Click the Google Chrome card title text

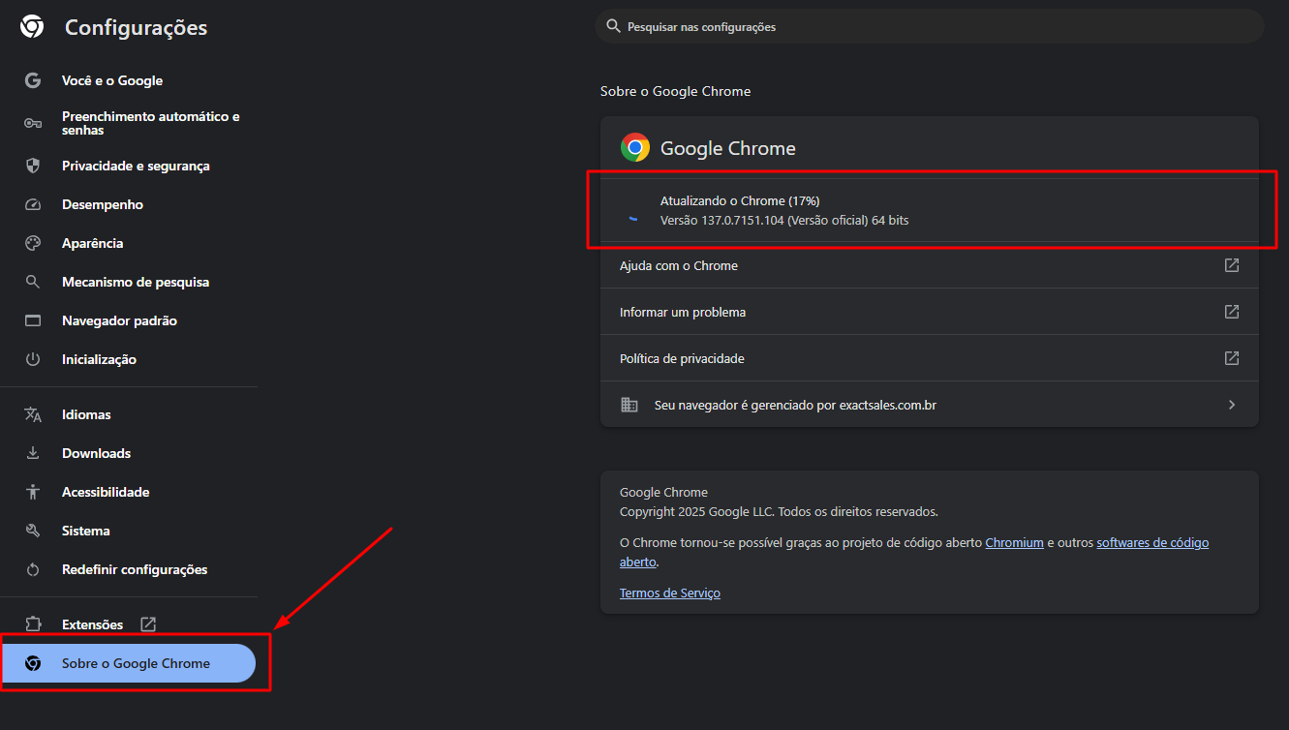click(728, 148)
